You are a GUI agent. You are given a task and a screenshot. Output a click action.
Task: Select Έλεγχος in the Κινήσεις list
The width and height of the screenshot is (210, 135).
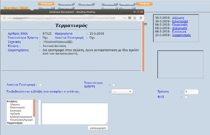pyautogui.click(x=15, y=104)
